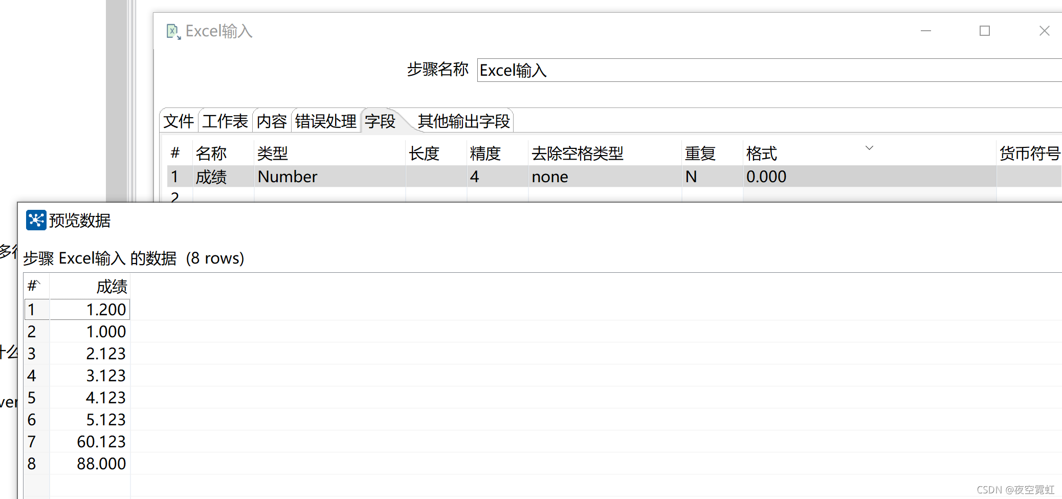The width and height of the screenshot is (1062, 499).
Task: Click the 成绩 field name cell
Action: point(224,177)
